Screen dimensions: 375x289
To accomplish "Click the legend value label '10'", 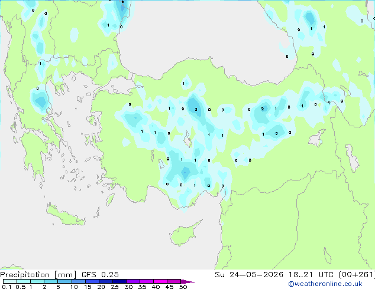I will pyautogui.click(x=74, y=287).
